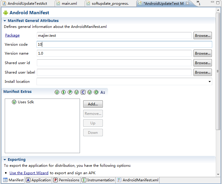222x184 pixels.
Task: Switch to the Application bottom tab
Action: [38, 180]
